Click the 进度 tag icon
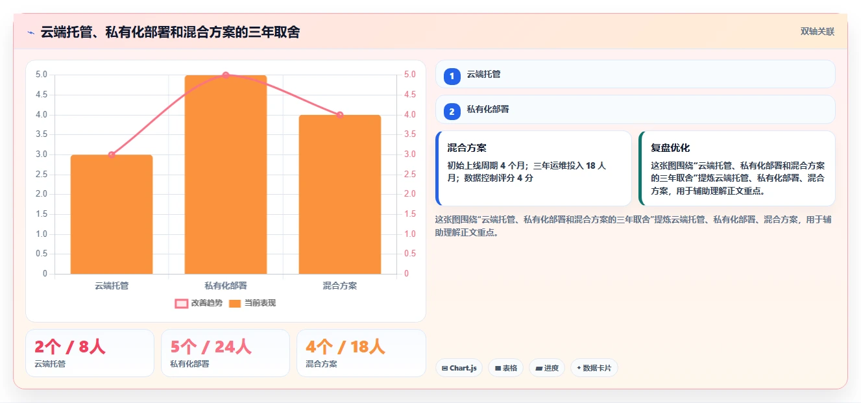The height and width of the screenshot is (403, 861). click(x=539, y=368)
